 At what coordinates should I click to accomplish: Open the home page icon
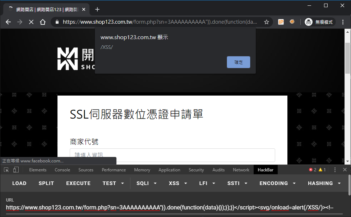tap(42, 22)
